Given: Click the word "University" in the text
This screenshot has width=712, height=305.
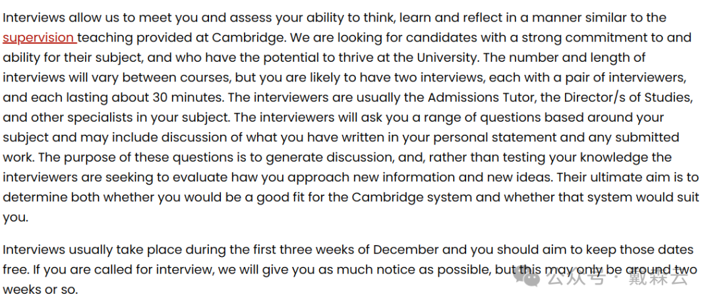Looking at the screenshot, I should 446,58.
